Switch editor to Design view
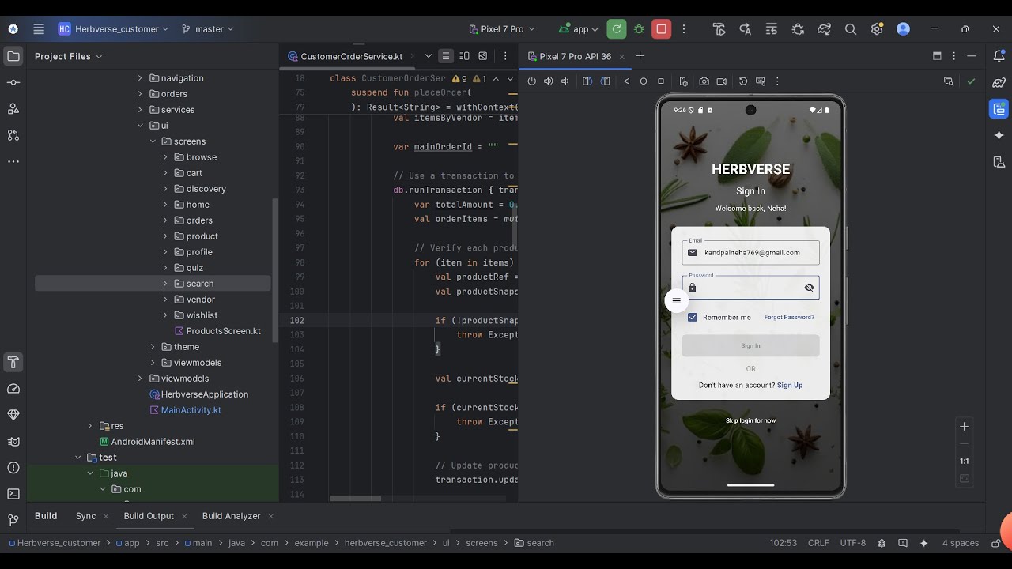The image size is (1012, 569). (x=483, y=56)
